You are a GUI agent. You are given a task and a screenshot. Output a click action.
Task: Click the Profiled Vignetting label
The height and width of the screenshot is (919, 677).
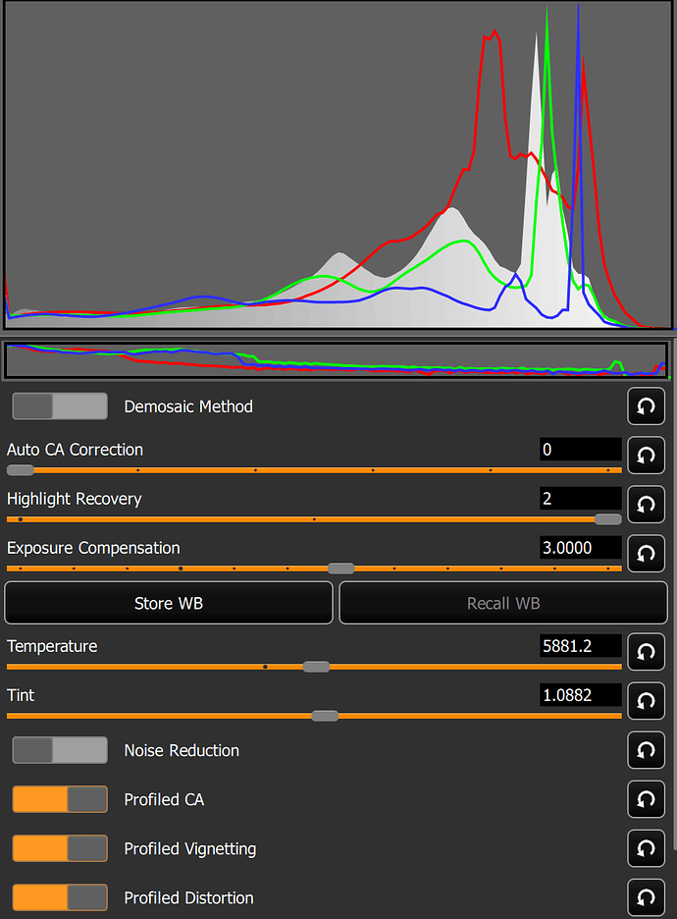190,849
